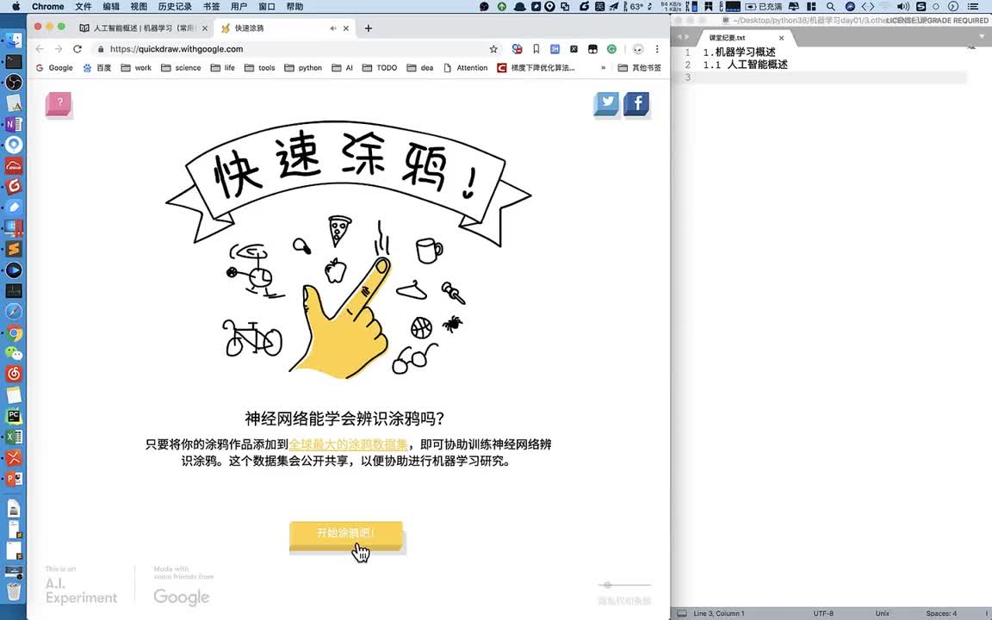This screenshot has width=992, height=620.
Task: Reload the Quick Draw page
Action: pos(77,49)
